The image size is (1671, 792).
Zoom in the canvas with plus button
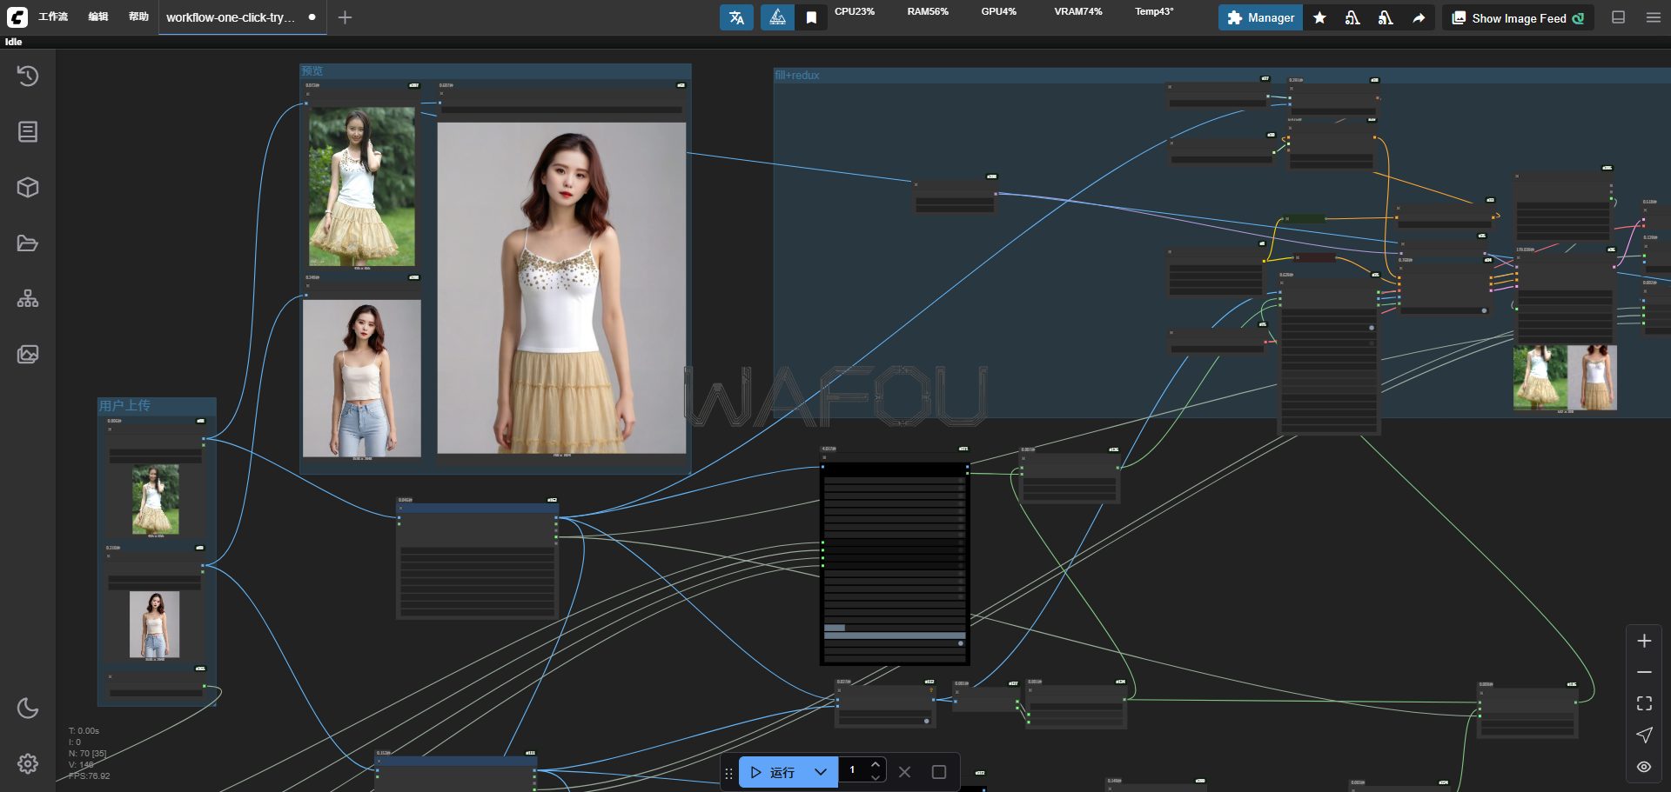point(1644,641)
